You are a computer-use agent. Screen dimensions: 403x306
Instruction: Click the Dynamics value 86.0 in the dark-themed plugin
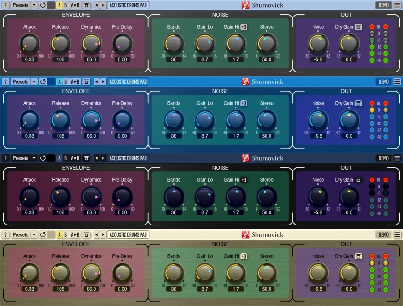click(91, 212)
